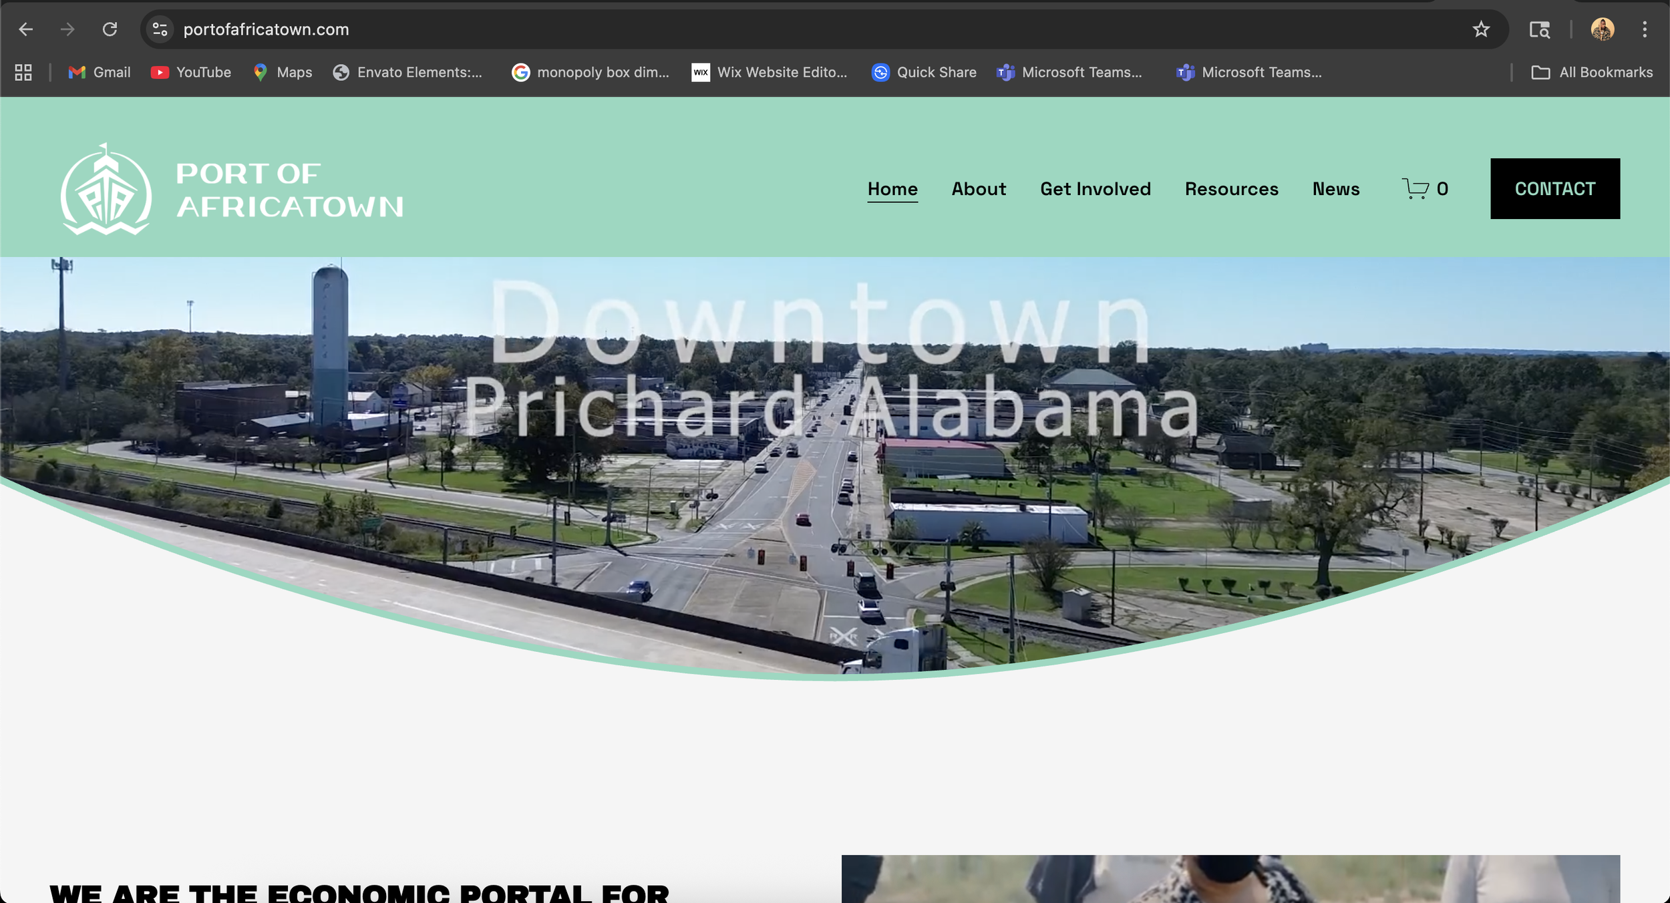Open the About menu item

point(978,189)
